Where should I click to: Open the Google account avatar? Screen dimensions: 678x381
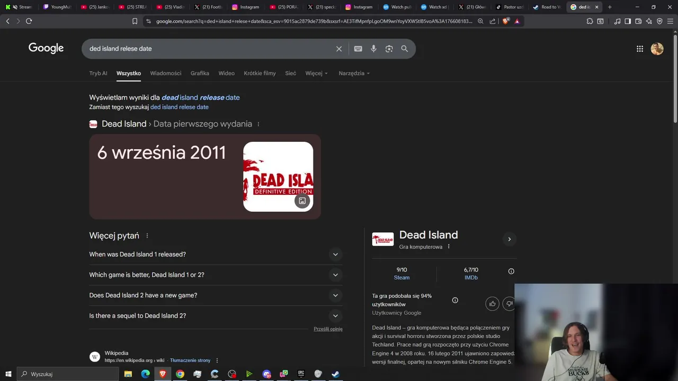pos(657,49)
